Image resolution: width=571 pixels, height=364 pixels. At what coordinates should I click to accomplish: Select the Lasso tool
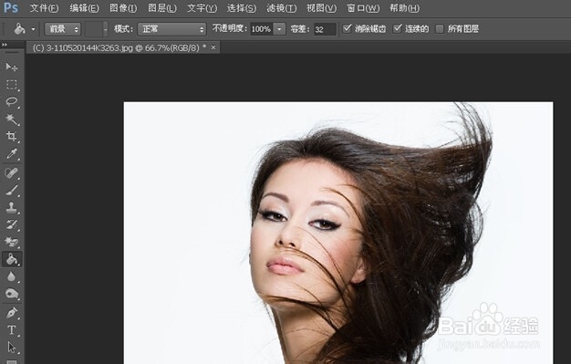[12, 101]
